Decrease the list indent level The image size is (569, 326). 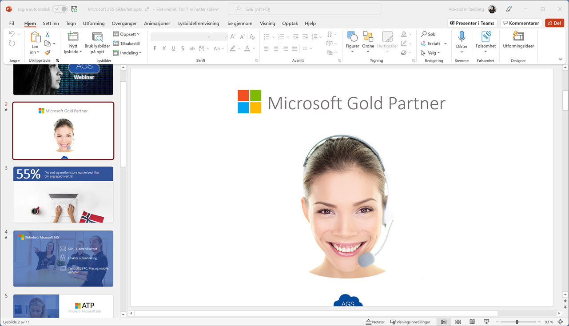click(296, 37)
